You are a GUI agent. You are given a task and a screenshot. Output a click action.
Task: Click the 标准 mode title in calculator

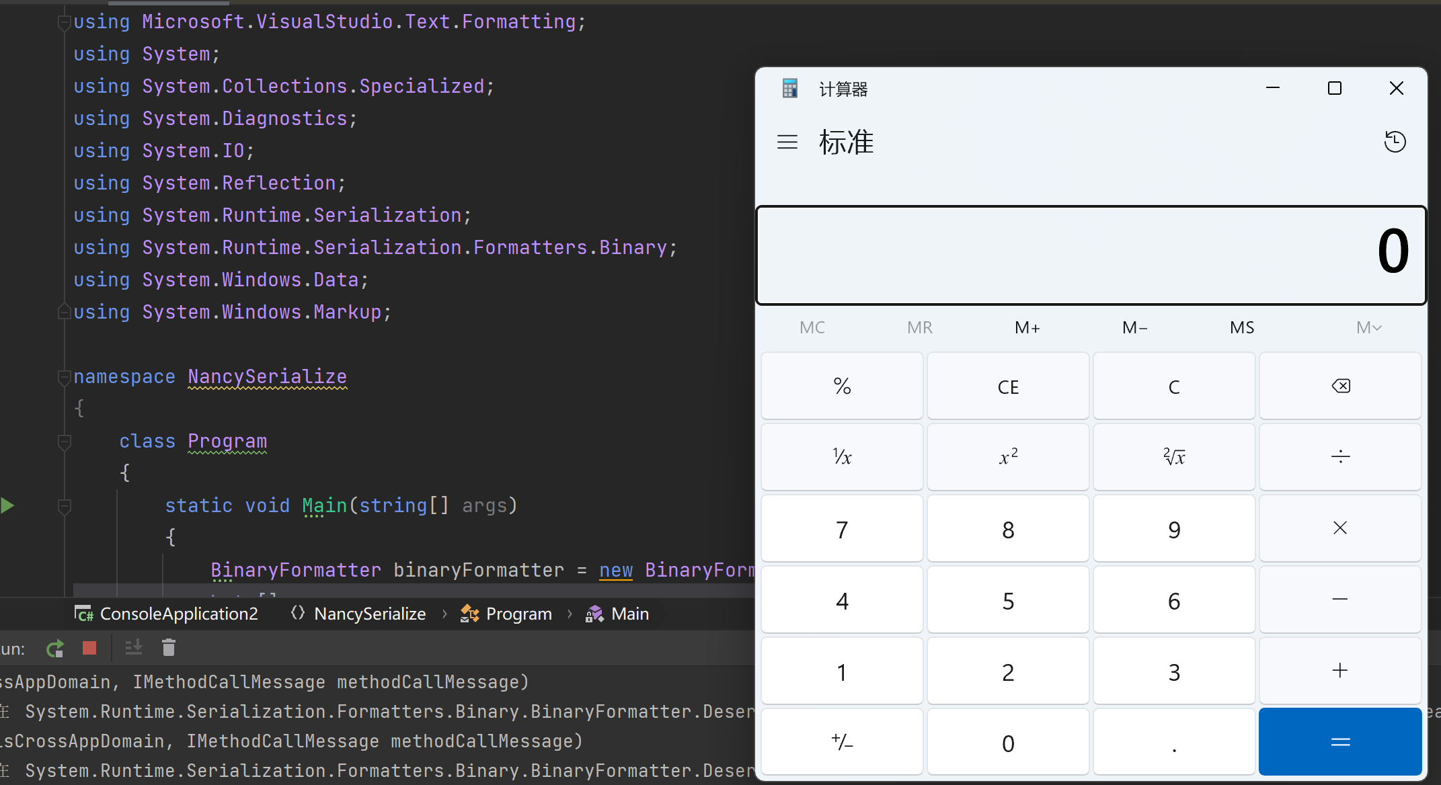(846, 142)
